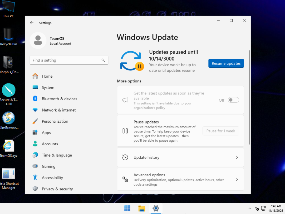Click the Resume updates button

[x=226, y=63]
